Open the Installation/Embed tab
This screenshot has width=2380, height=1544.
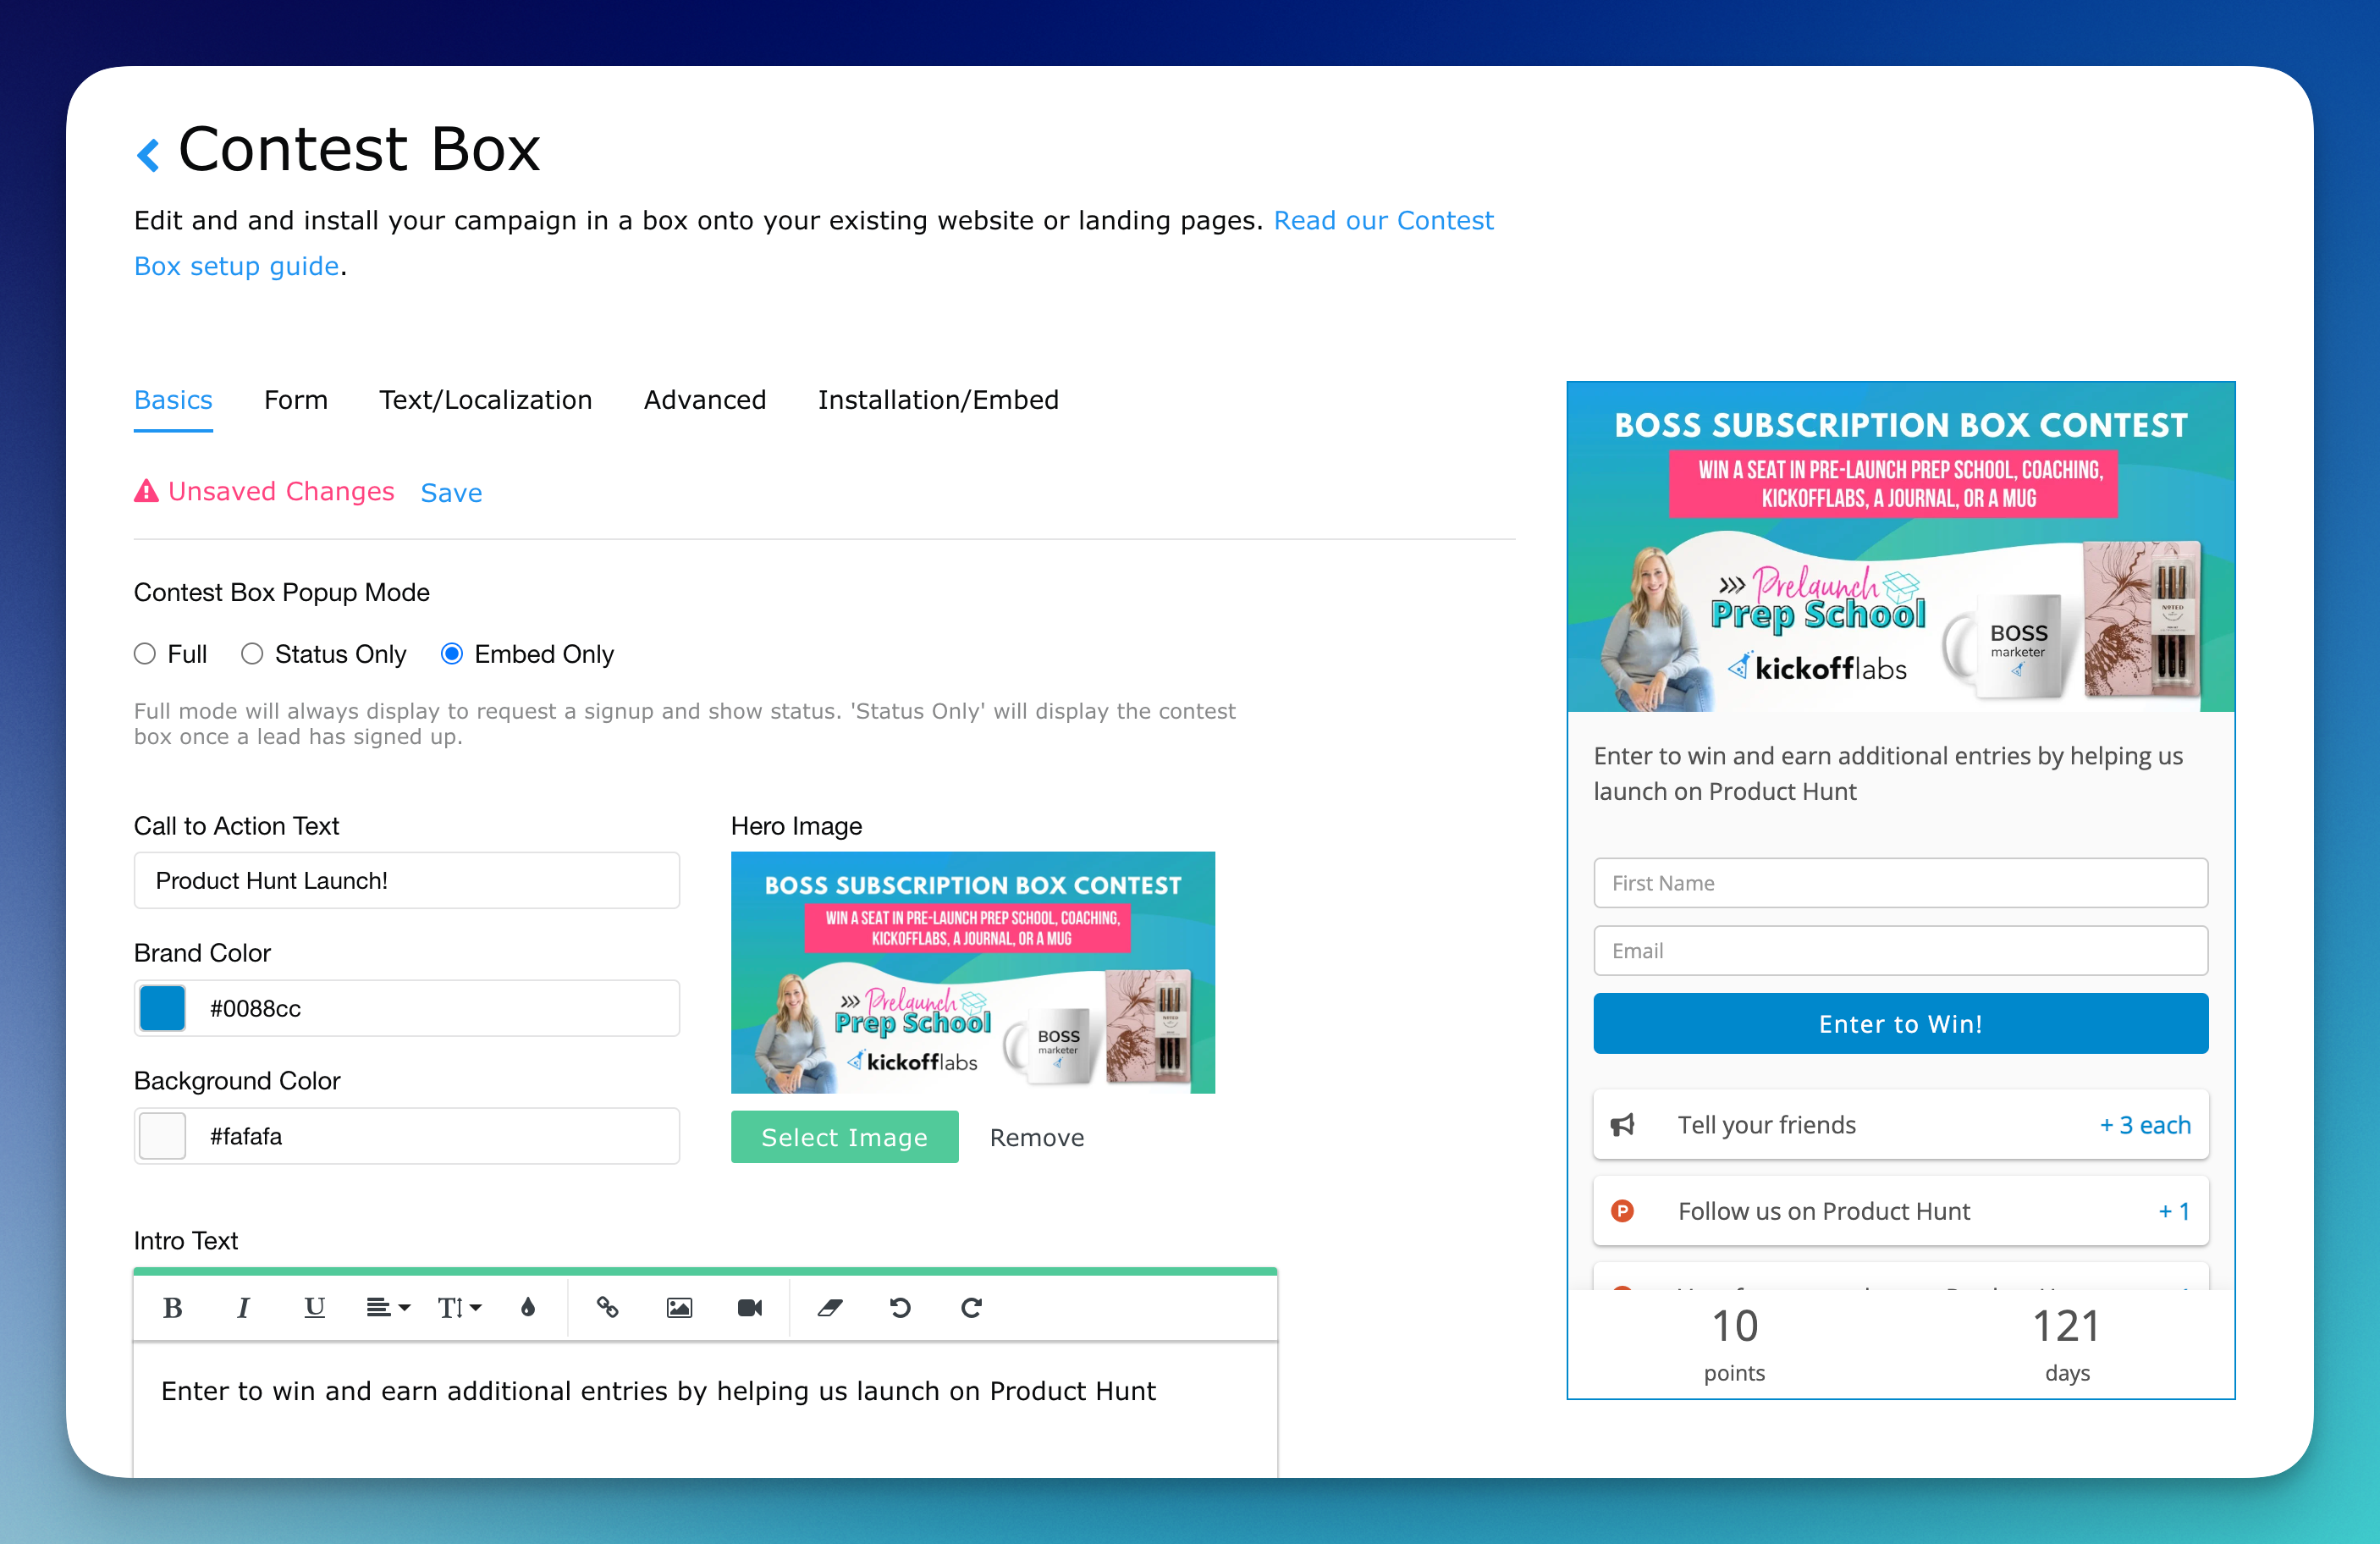click(x=937, y=399)
